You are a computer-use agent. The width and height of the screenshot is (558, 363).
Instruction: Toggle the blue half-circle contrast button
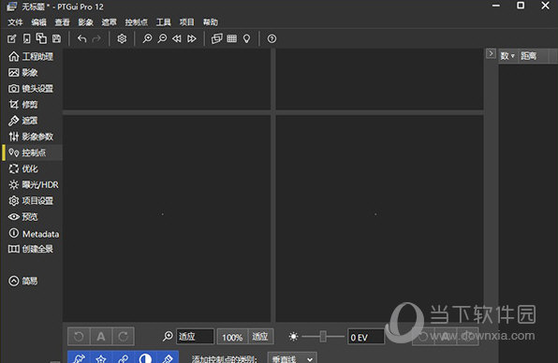pyautogui.click(x=145, y=357)
